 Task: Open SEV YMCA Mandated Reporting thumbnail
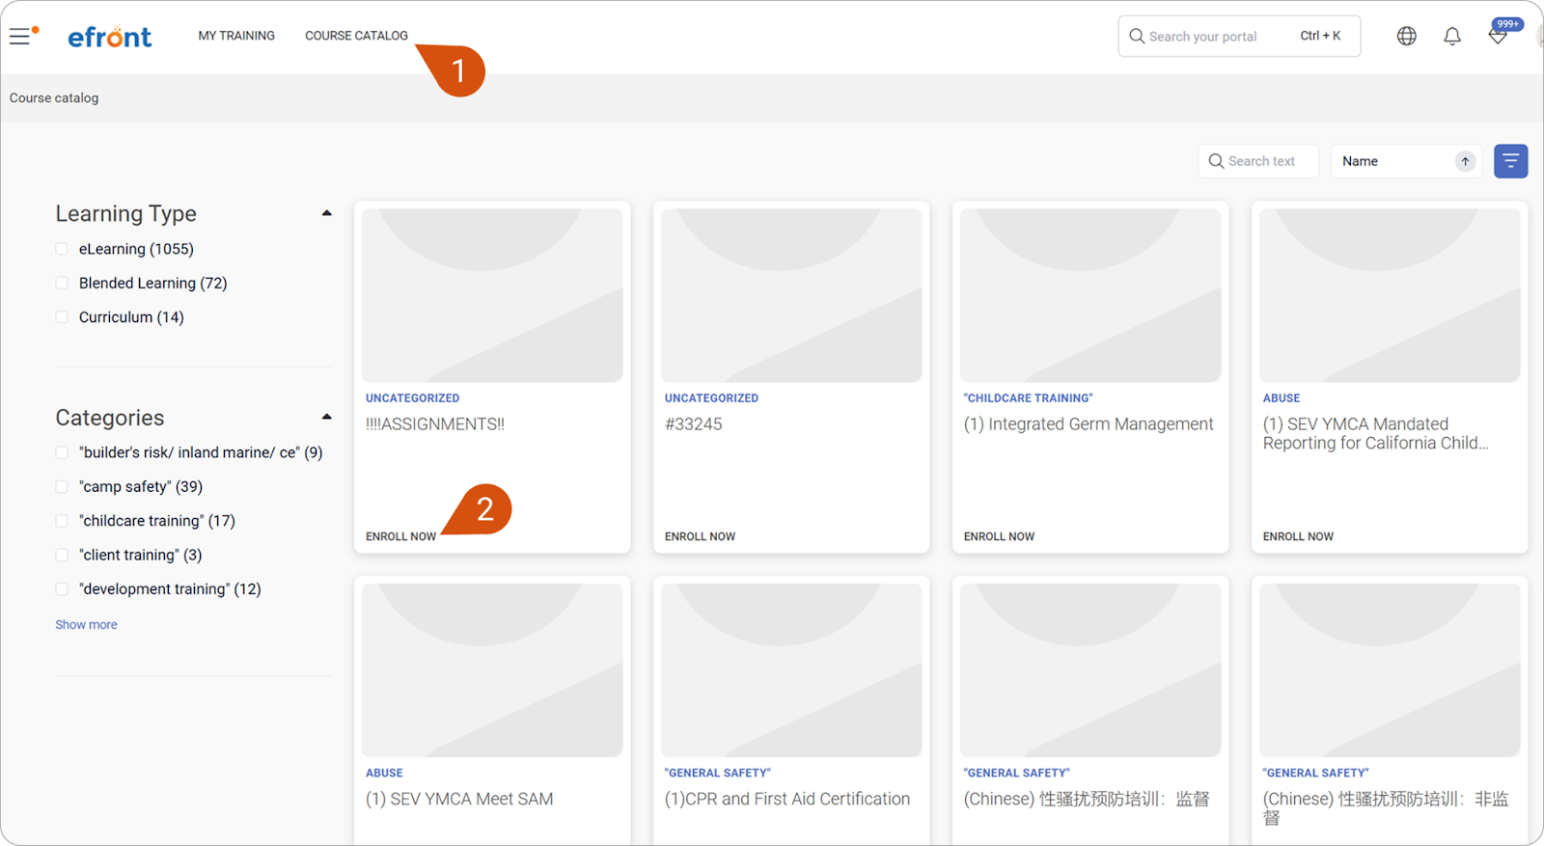tap(1390, 295)
